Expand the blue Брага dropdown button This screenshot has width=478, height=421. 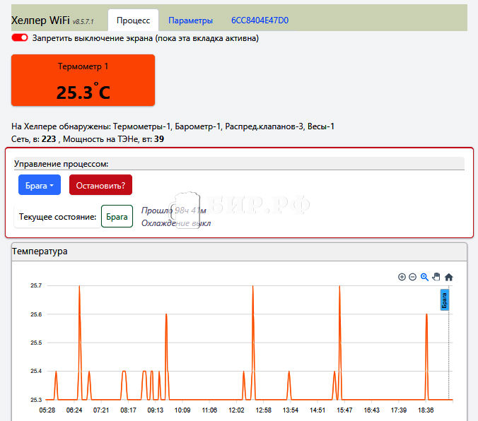click(x=40, y=185)
